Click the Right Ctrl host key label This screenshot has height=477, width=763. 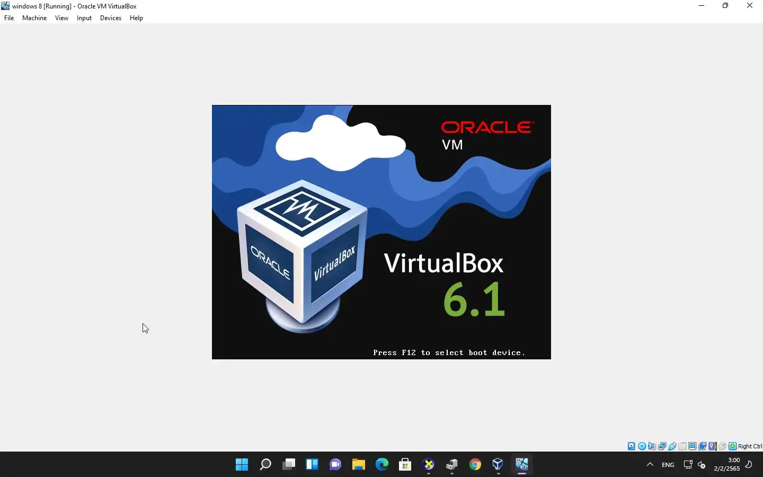tap(750, 446)
